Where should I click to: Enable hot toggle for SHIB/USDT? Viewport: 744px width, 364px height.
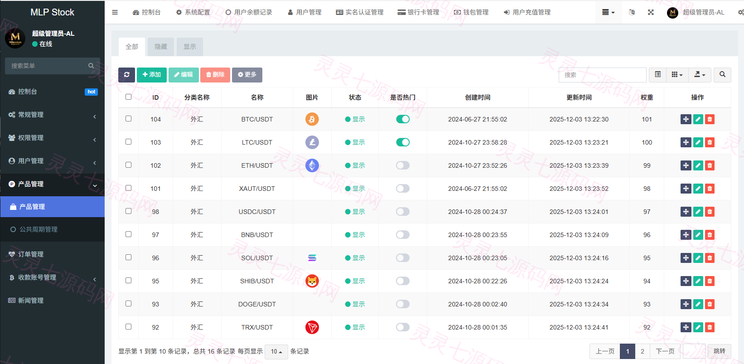click(403, 281)
